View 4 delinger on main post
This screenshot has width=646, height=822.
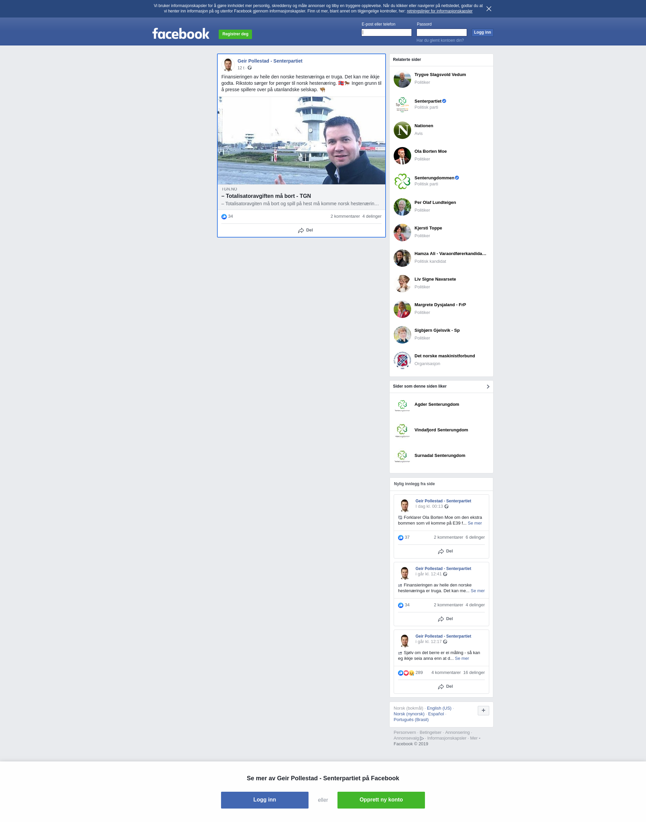click(x=372, y=216)
